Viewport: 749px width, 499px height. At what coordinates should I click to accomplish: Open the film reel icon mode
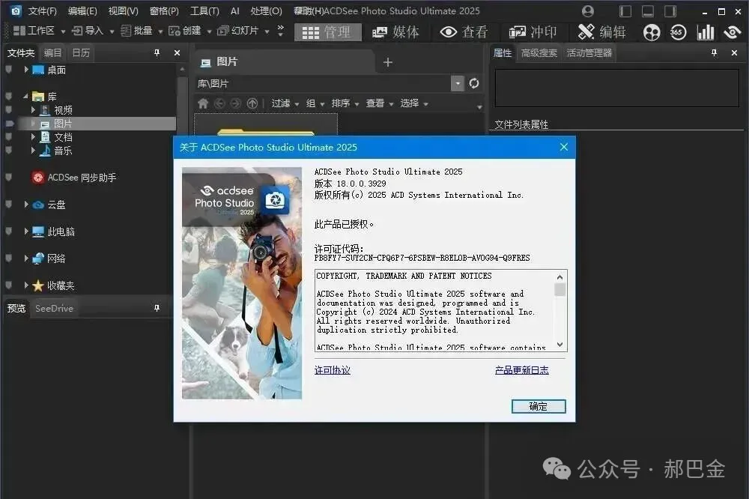pyautogui.click(x=652, y=32)
